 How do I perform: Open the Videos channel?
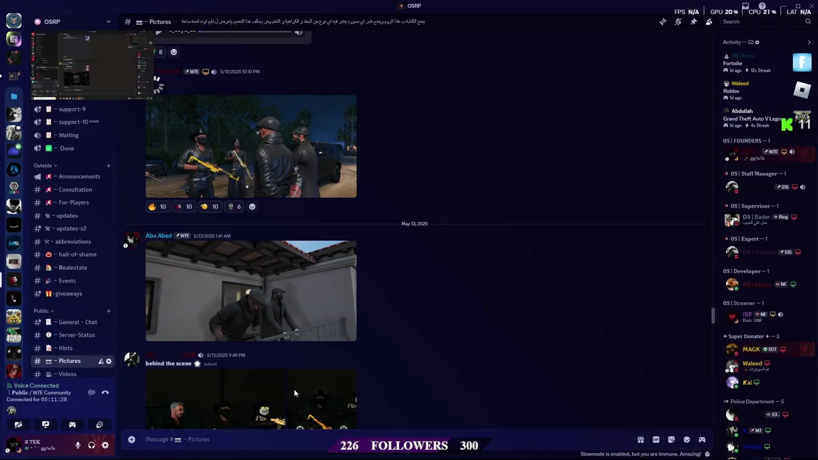click(73, 374)
